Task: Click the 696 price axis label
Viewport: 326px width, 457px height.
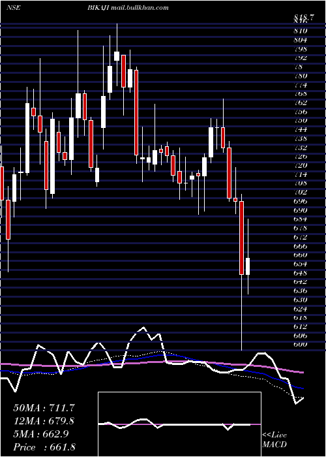Action: click(301, 201)
